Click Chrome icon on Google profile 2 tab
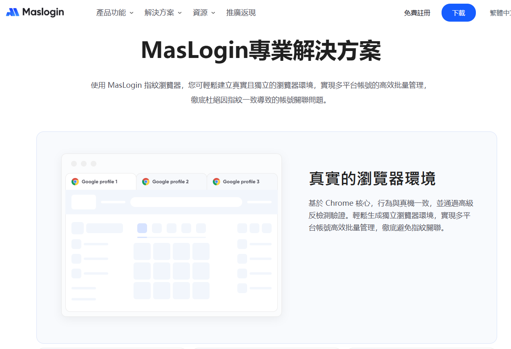 146,182
